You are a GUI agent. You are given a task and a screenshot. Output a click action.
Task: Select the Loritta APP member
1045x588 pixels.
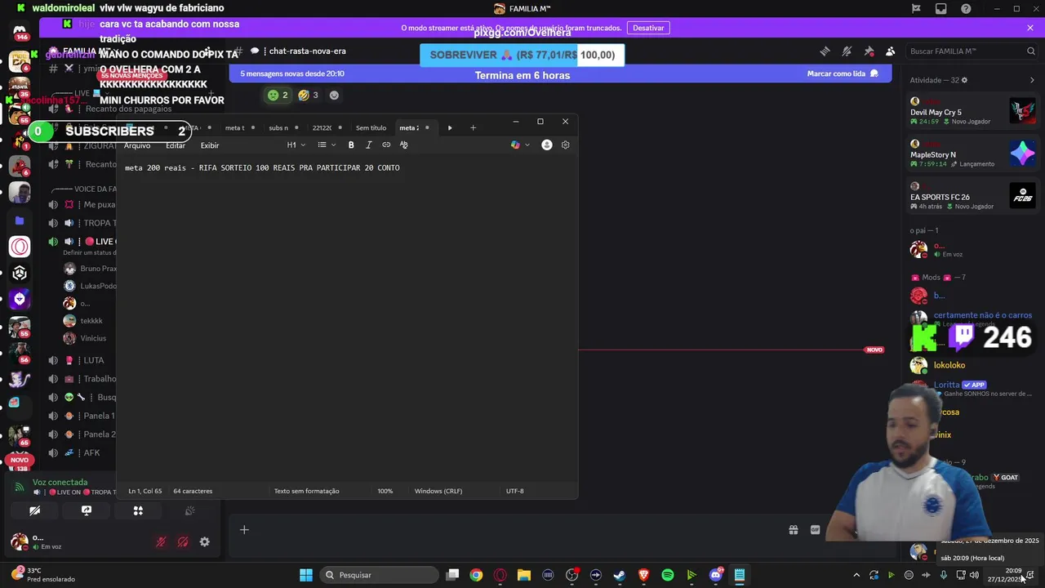click(x=972, y=387)
